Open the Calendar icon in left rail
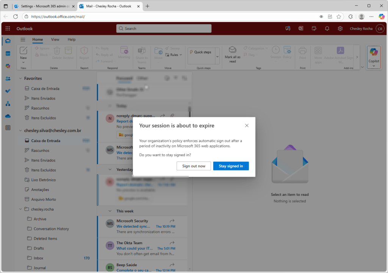The width and height of the screenshot is (388, 273). [8, 53]
